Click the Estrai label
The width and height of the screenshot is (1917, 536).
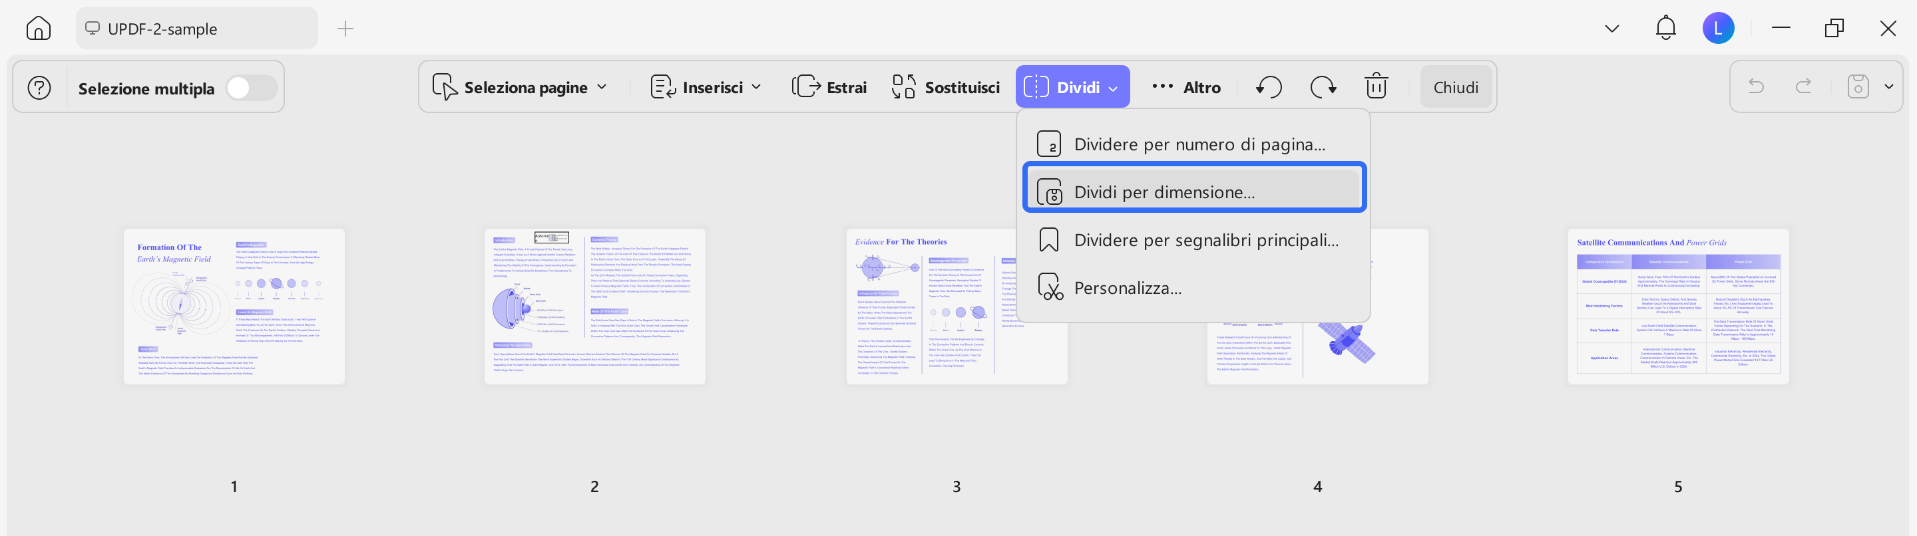[x=846, y=87]
